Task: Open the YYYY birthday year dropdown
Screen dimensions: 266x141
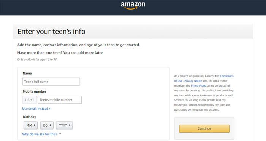Action: [64, 125]
